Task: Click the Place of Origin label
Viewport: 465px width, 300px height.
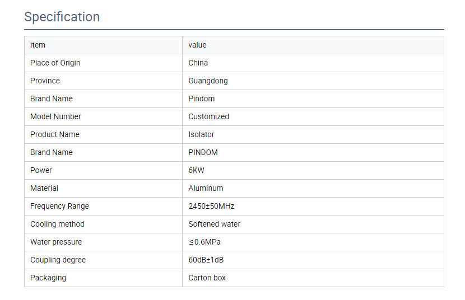Action: (55, 63)
